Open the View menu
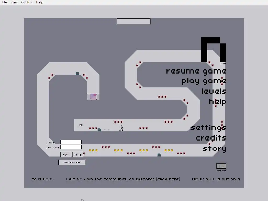The height and width of the screenshot is (201, 268). 14,2
